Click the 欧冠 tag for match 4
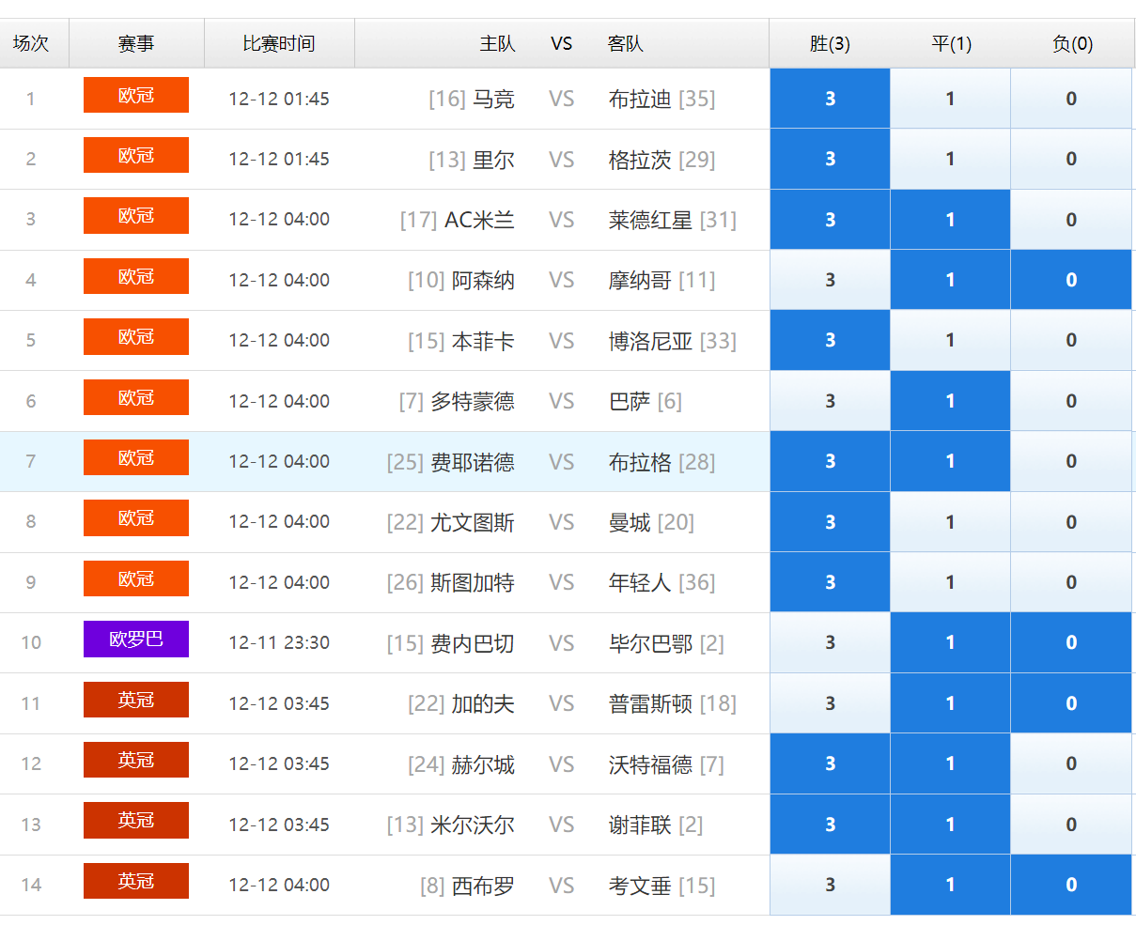The image size is (1136, 925). pyautogui.click(x=136, y=276)
